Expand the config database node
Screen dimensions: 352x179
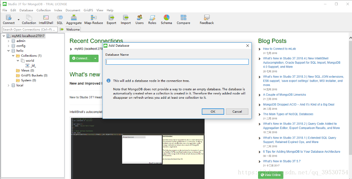(x=8, y=46)
